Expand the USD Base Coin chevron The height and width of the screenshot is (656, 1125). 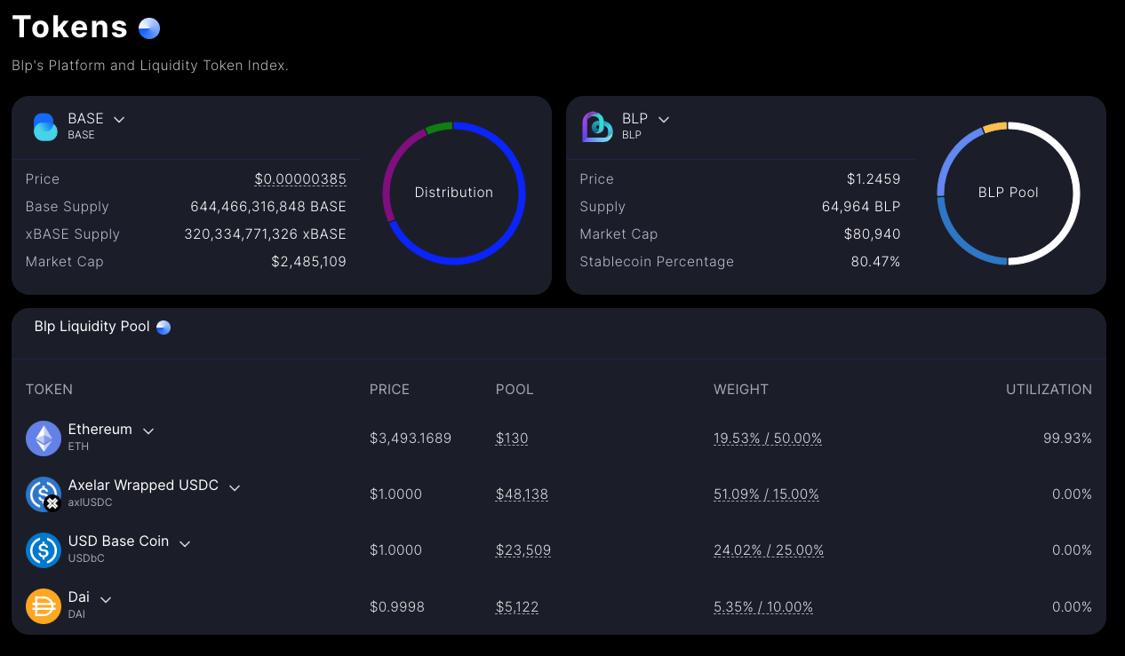click(x=185, y=543)
